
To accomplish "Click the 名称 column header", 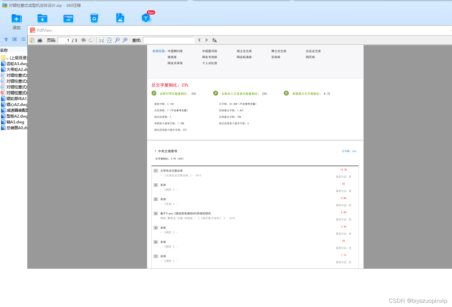I will [4, 50].
